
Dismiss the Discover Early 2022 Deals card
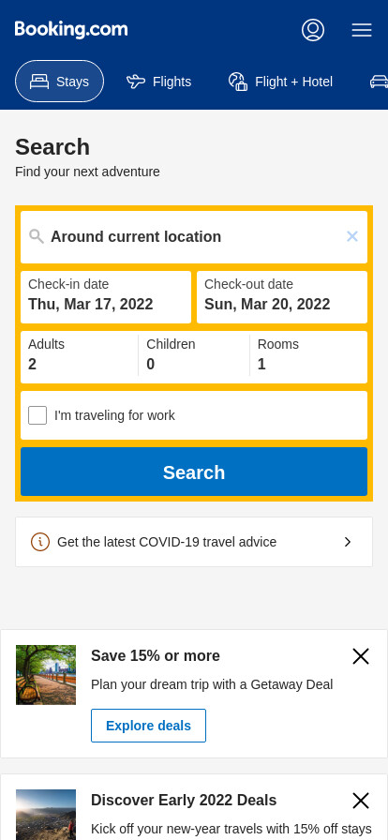click(x=361, y=801)
